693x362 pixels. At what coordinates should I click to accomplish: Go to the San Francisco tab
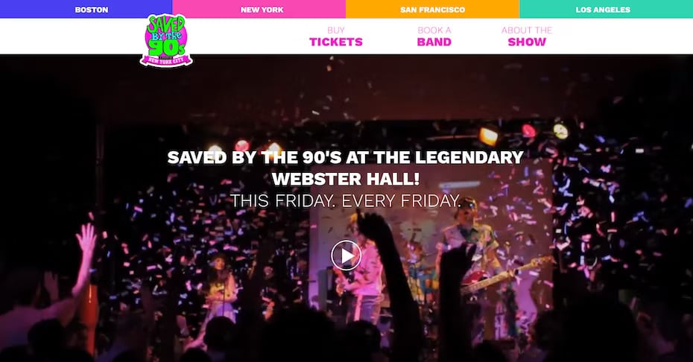pyautogui.click(x=432, y=9)
